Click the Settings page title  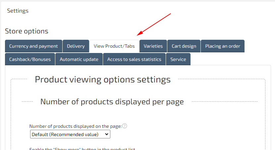click(18, 11)
